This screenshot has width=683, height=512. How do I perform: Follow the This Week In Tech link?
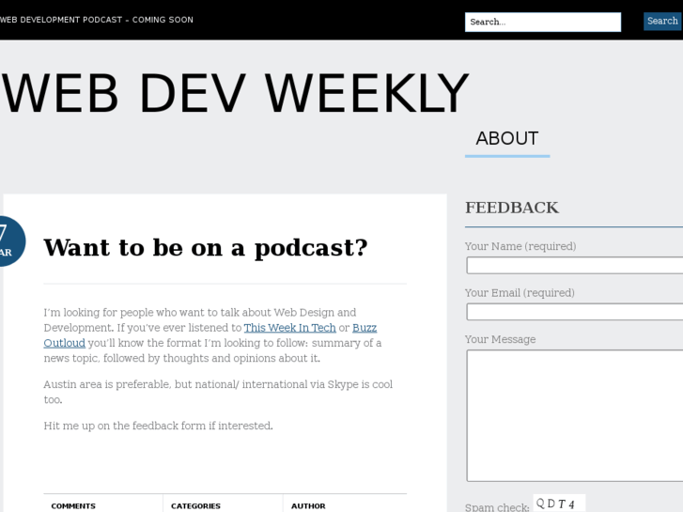point(289,328)
